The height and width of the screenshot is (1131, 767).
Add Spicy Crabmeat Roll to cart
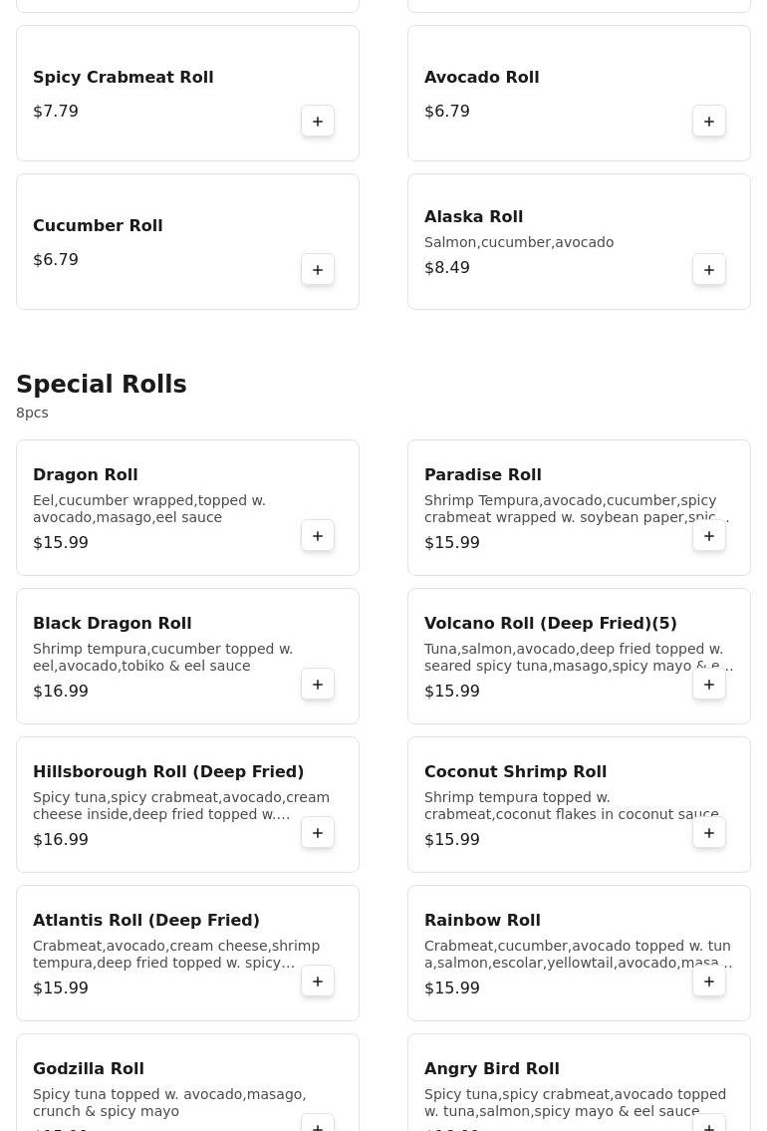coord(318,122)
